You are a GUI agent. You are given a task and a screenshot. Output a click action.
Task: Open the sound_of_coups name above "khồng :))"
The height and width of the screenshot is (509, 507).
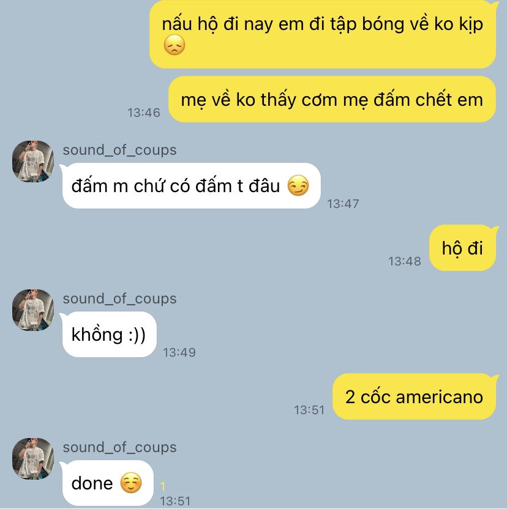click(119, 299)
